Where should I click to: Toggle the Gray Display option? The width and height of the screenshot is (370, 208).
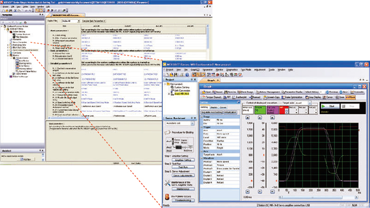pyautogui.click(x=313, y=97)
